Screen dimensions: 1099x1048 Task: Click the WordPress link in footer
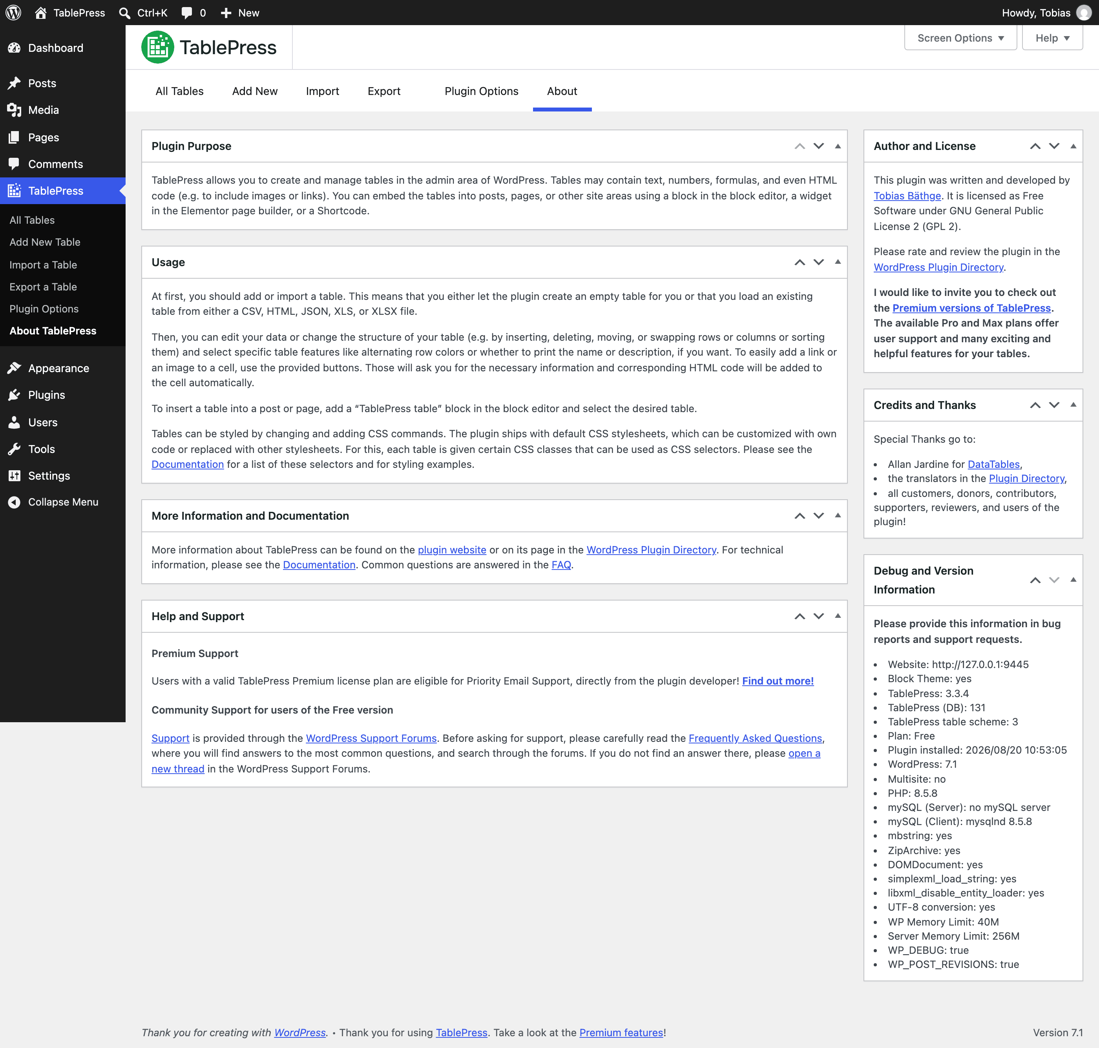300,1032
